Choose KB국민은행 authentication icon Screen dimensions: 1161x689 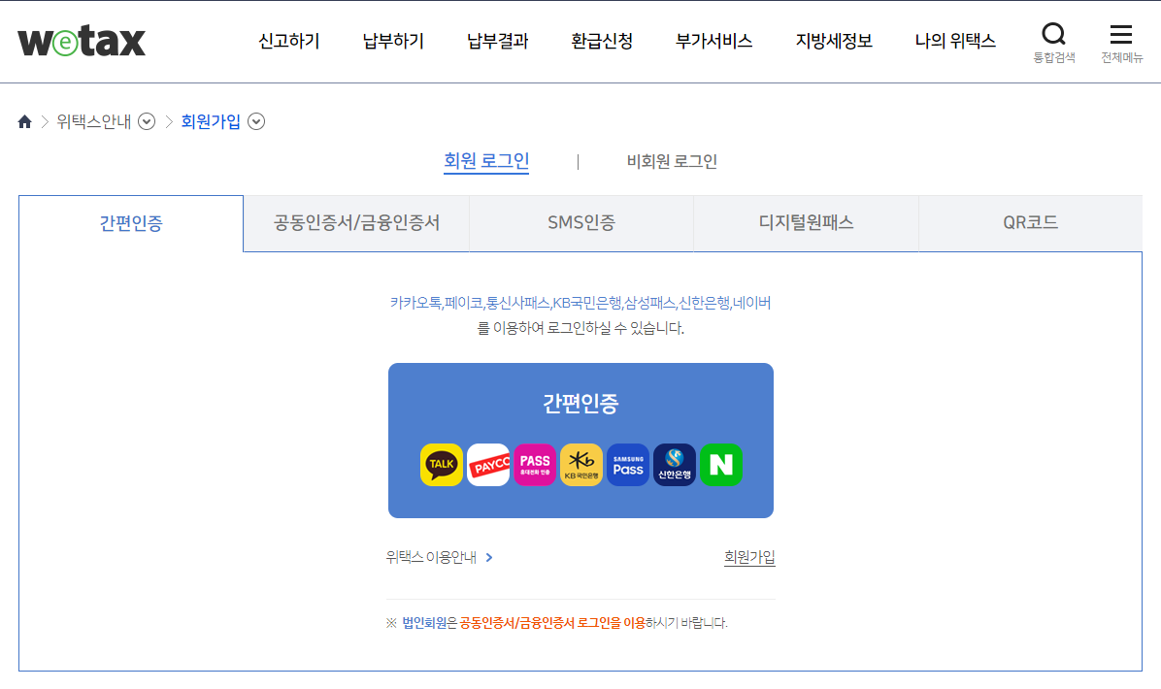coord(581,465)
